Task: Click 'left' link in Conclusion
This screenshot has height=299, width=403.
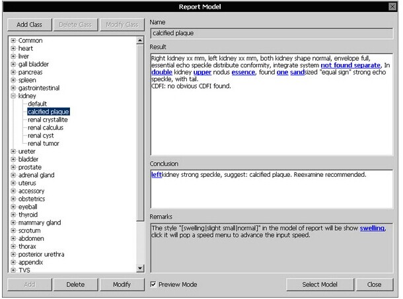Action: pos(157,174)
